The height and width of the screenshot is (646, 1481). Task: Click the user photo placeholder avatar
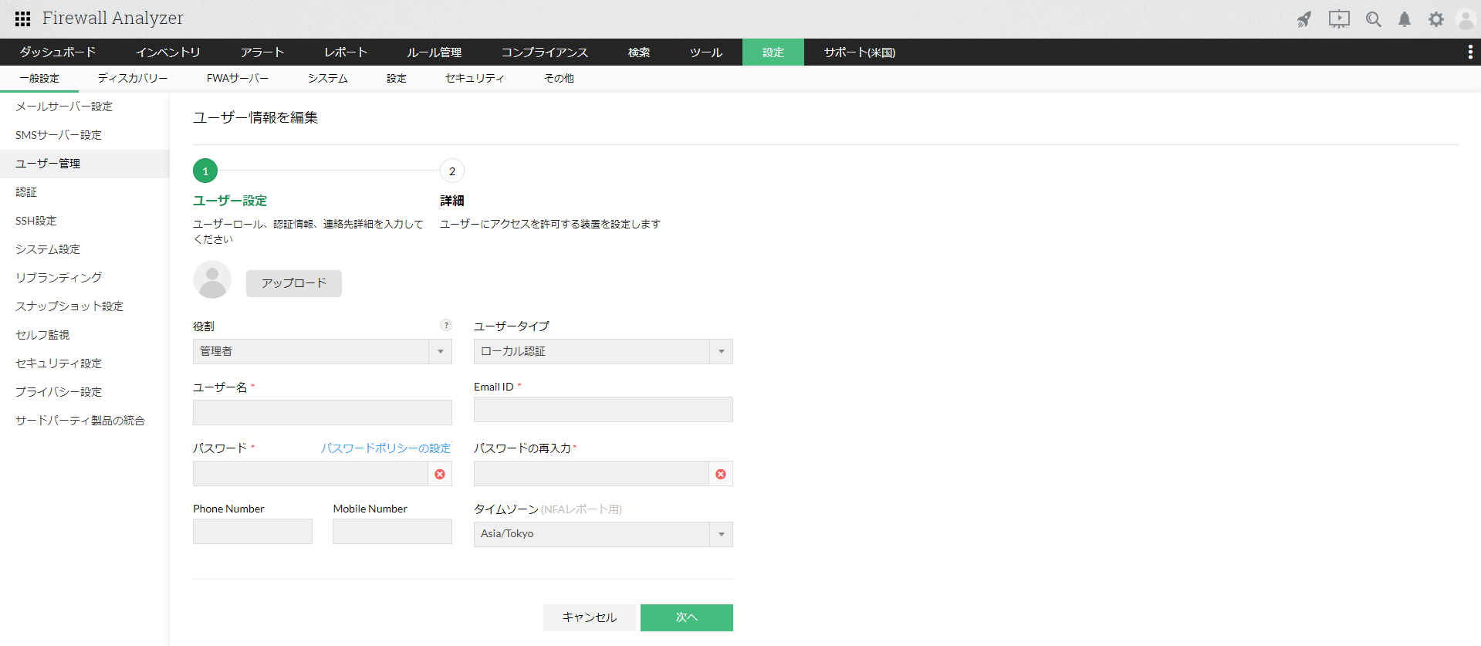(x=212, y=279)
